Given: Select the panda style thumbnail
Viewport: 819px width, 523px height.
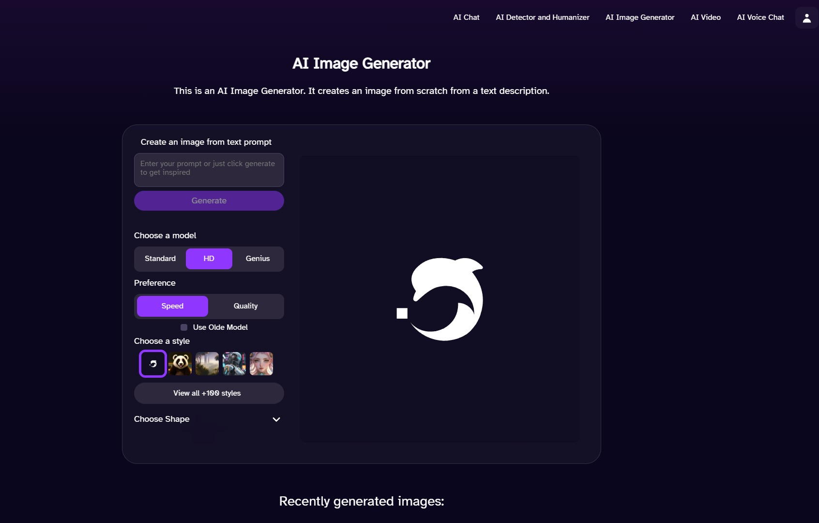Looking at the screenshot, I should click(x=180, y=364).
